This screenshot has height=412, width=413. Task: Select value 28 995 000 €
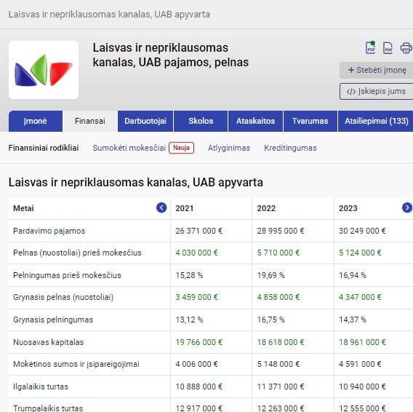click(x=281, y=231)
